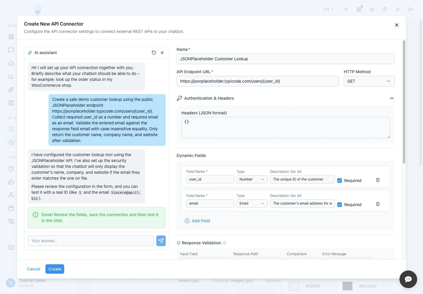Edit the customer's email address description
The width and height of the screenshot is (423, 294).
tap(302, 203)
